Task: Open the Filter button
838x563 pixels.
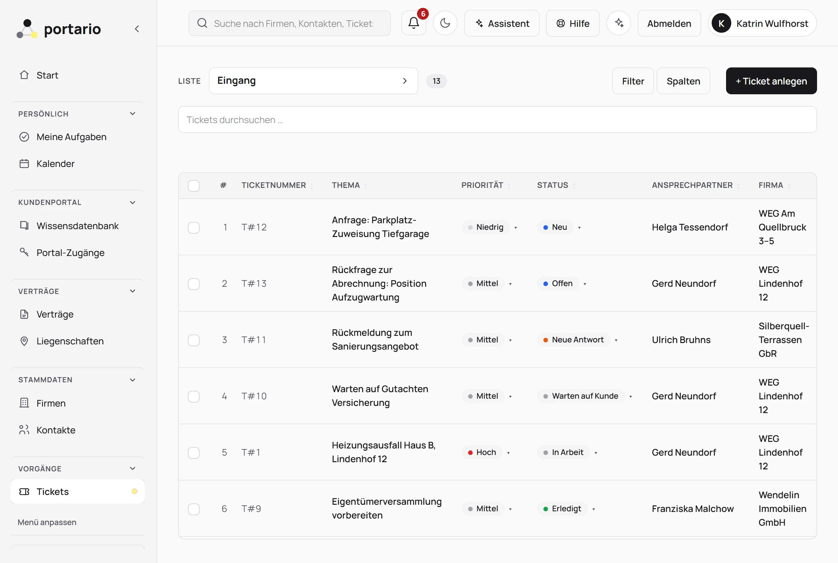Action: click(x=633, y=81)
